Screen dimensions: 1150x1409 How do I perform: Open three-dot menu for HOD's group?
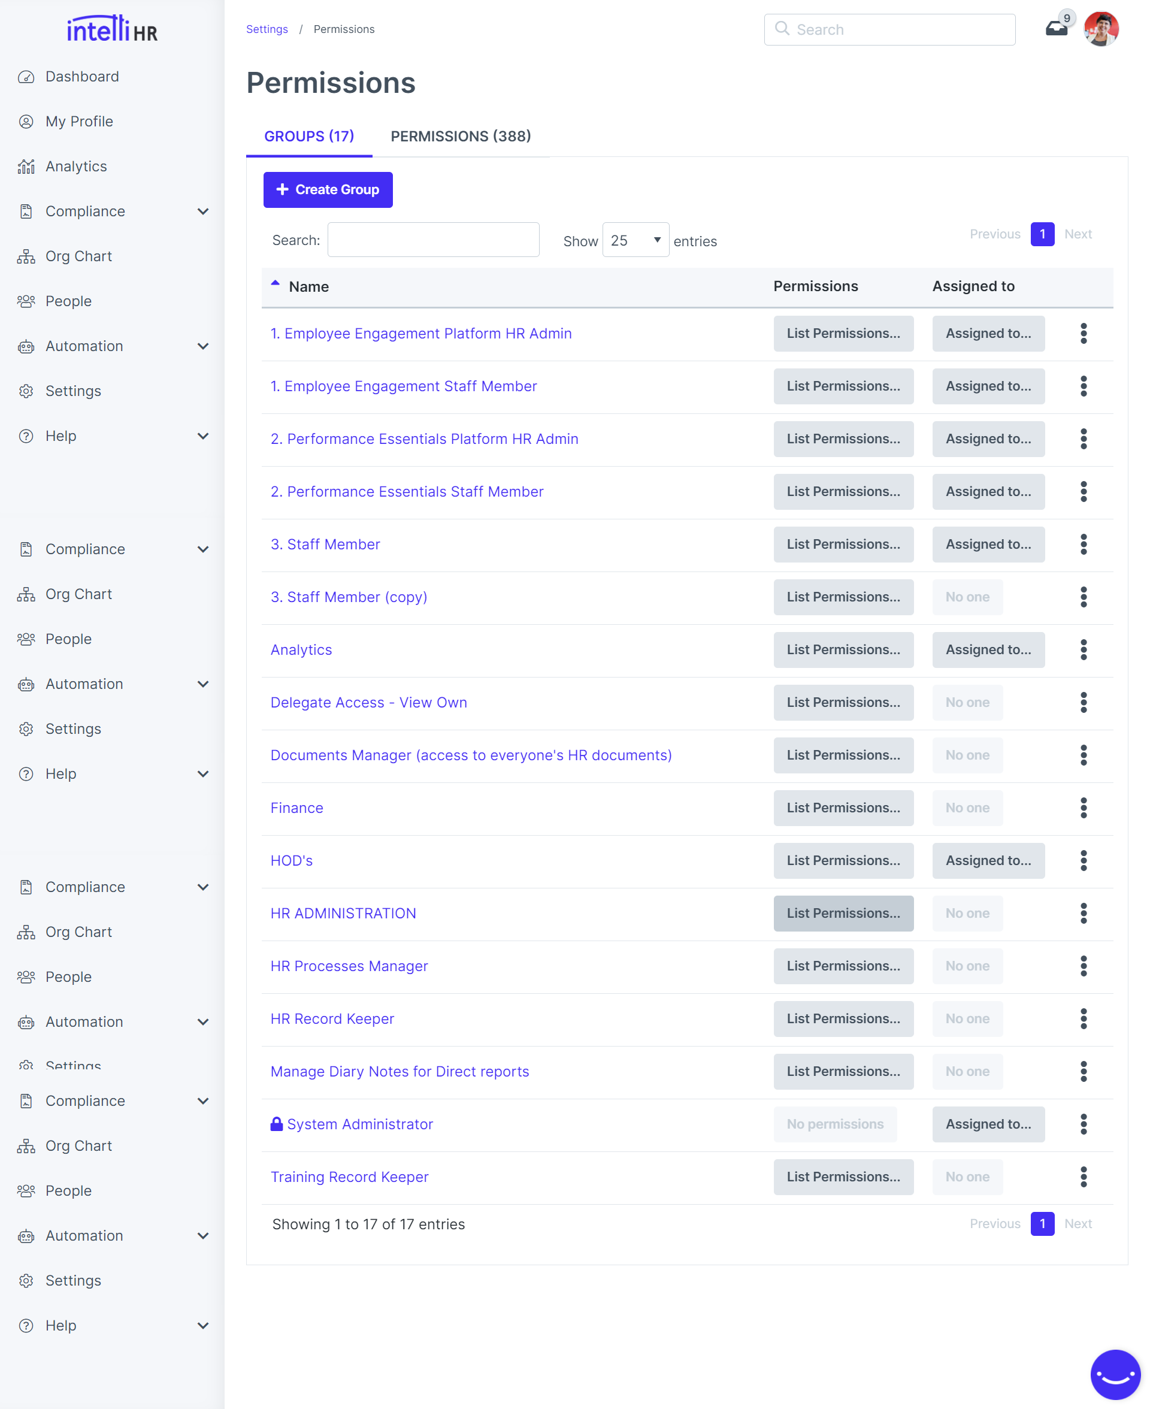click(x=1083, y=860)
